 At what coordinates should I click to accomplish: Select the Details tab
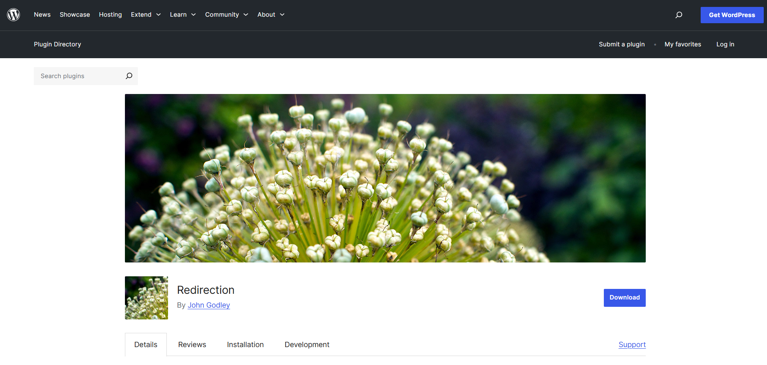(x=146, y=345)
